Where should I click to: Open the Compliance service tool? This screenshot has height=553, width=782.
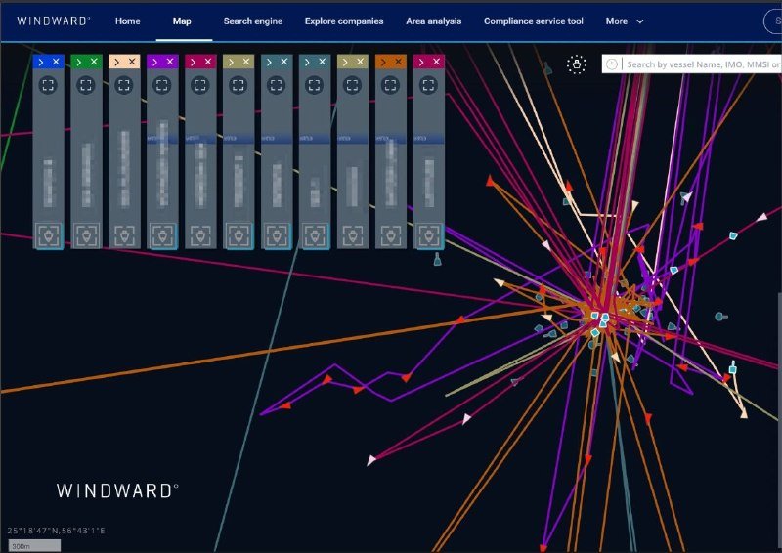(x=533, y=21)
